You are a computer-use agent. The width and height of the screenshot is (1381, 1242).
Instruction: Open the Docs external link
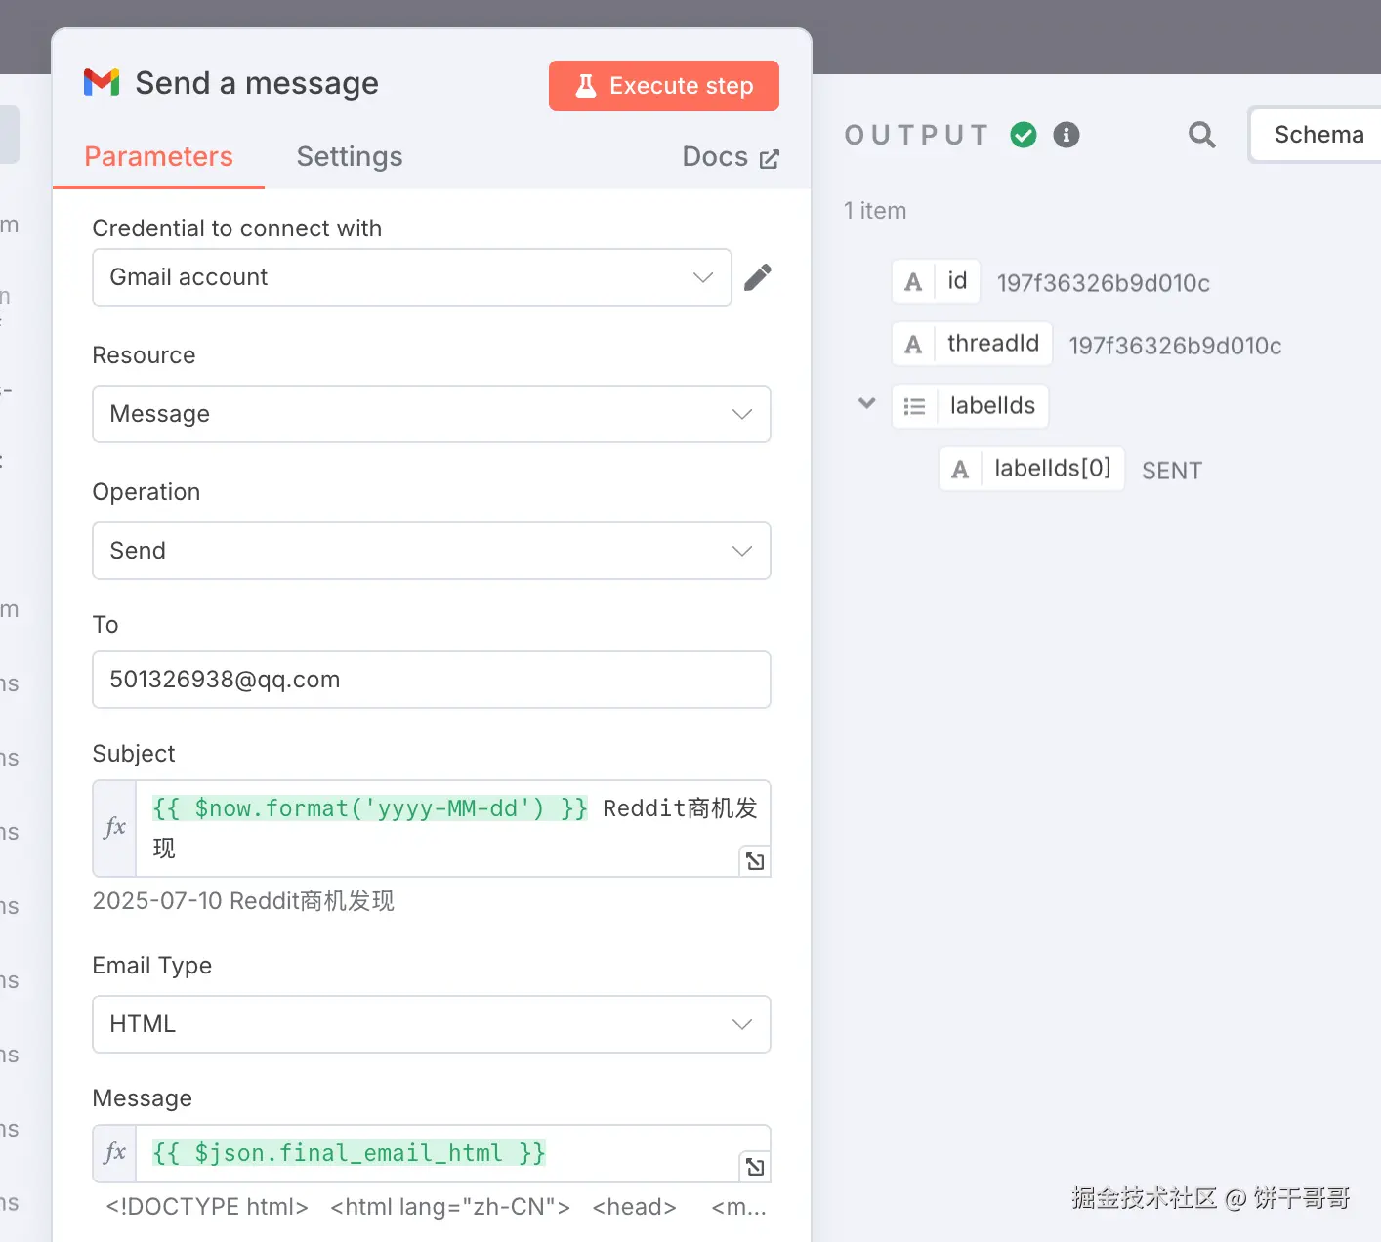coord(731,157)
